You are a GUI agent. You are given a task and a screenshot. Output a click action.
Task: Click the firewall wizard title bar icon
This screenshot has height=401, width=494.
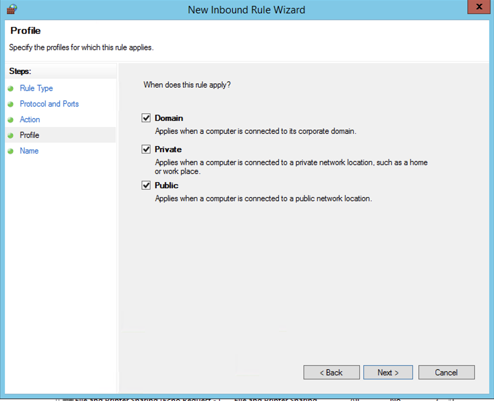12,9
